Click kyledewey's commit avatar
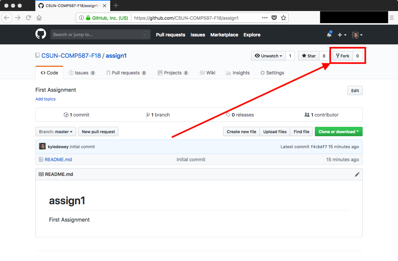 (42, 146)
